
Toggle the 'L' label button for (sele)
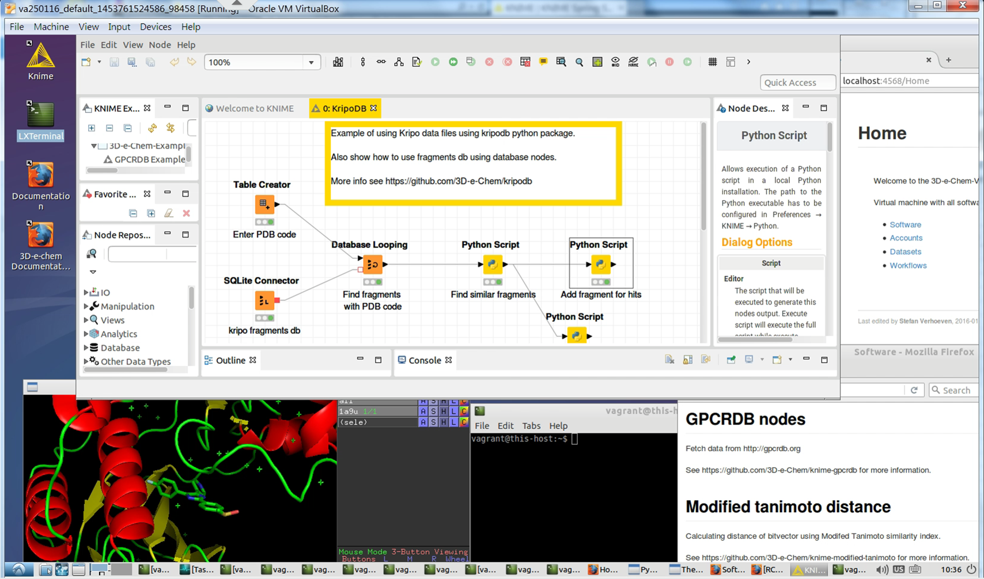coord(453,422)
